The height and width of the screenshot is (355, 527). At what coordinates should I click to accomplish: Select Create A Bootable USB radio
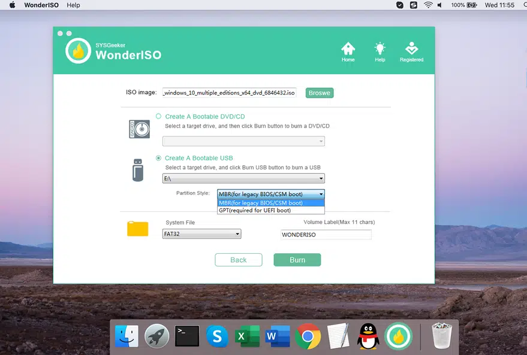coord(158,158)
